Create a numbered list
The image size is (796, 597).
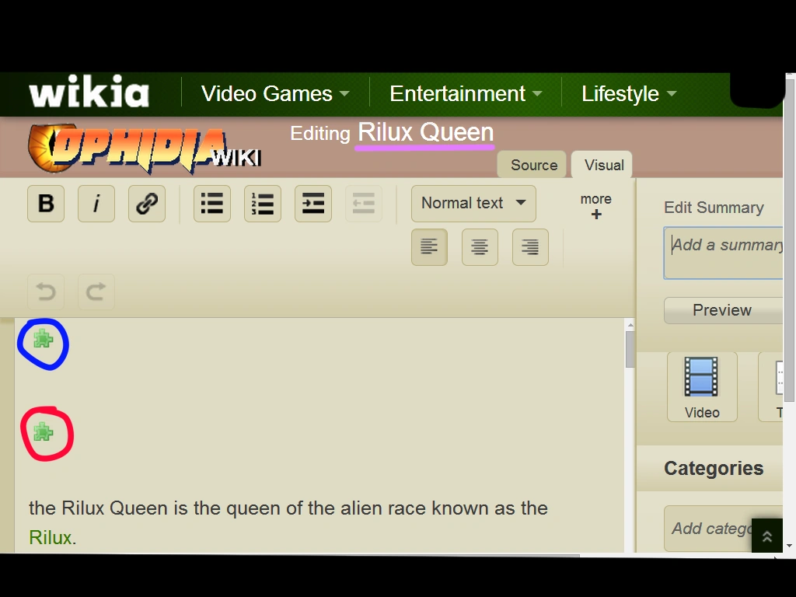(x=262, y=203)
